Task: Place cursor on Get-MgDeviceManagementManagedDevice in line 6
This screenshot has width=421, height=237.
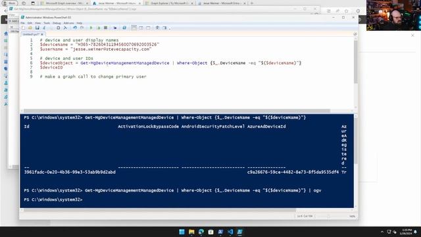Action: [125, 63]
